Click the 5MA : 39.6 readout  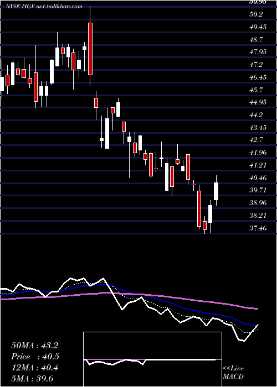tap(32, 379)
